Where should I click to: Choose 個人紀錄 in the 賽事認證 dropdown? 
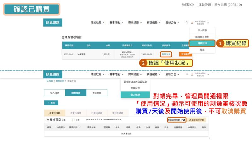135,94
